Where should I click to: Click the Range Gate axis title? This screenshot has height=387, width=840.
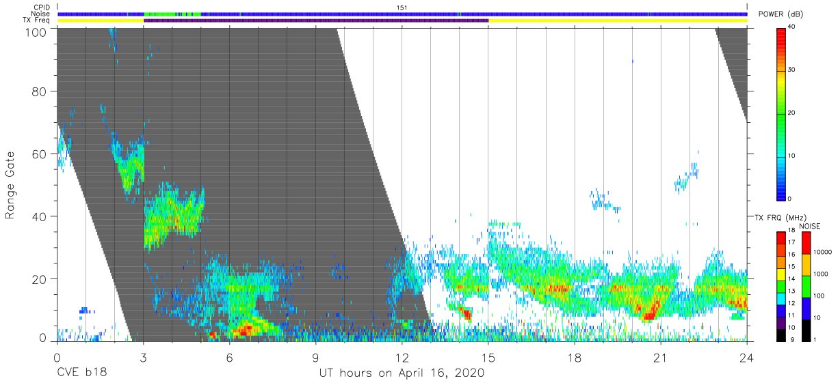[x=10, y=185]
